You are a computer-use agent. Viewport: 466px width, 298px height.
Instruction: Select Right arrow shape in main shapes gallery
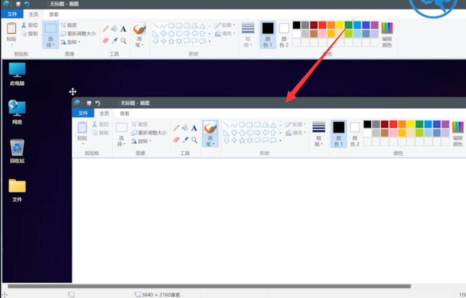[x=187, y=33]
